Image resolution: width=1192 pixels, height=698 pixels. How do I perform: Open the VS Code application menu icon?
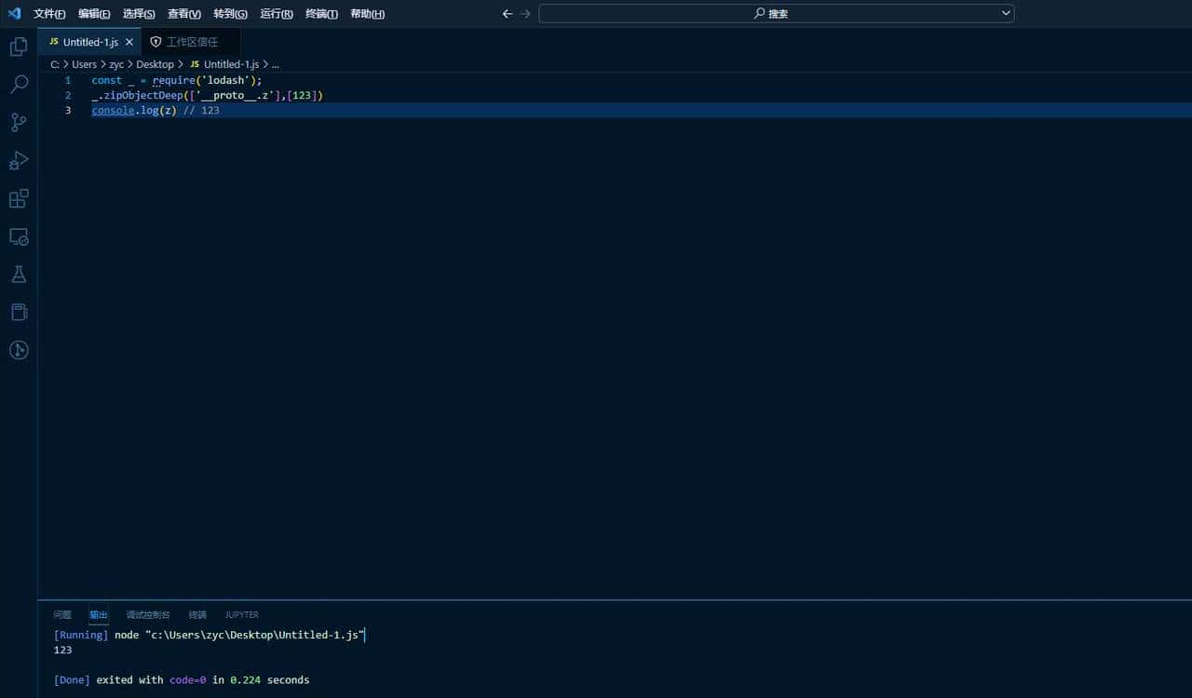point(14,13)
